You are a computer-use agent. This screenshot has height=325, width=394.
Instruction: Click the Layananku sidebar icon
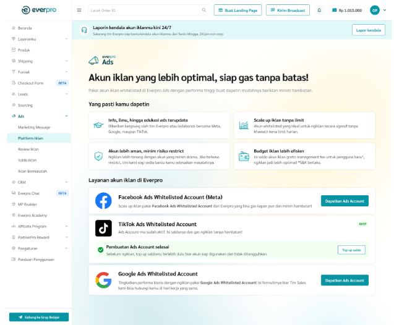click(x=14, y=39)
